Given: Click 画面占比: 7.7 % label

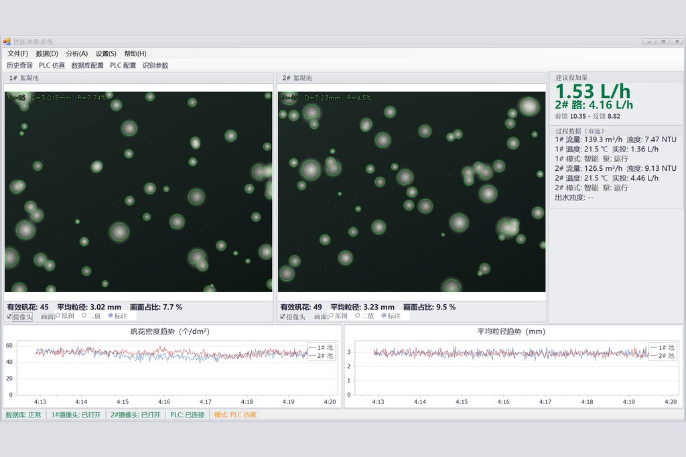Looking at the screenshot, I should (x=156, y=307).
